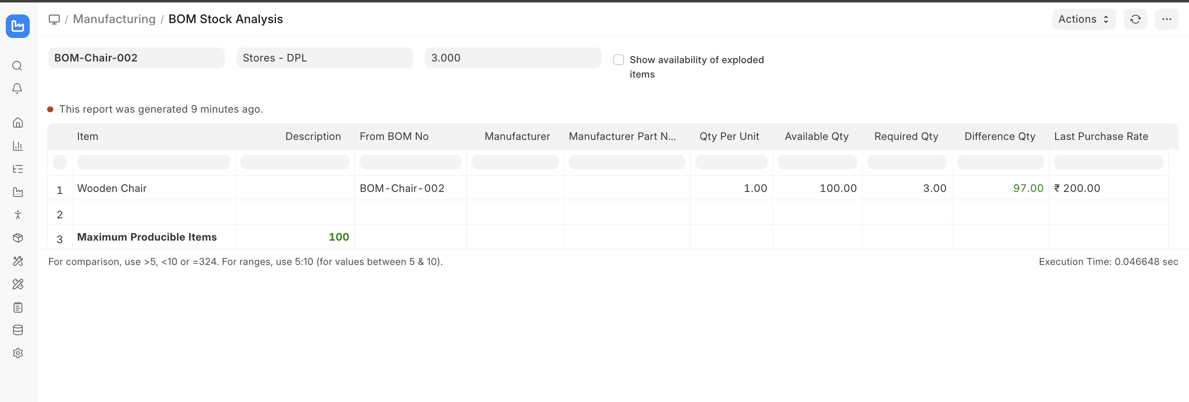The height and width of the screenshot is (402, 1189).
Task: Open the Stores - DPL warehouse selector
Action: pyautogui.click(x=324, y=58)
